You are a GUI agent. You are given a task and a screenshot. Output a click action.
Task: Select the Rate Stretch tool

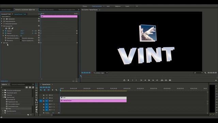click(36, 95)
